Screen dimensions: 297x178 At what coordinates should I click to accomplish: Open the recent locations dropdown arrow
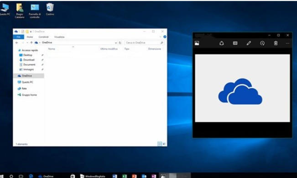click(x=27, y=43)
